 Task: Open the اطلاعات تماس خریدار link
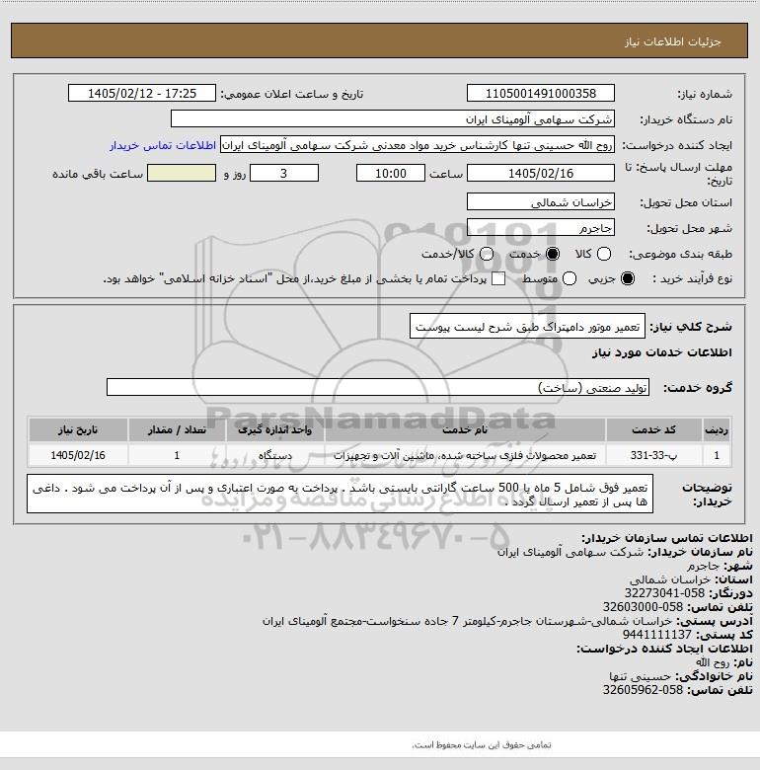pos(163,146)
